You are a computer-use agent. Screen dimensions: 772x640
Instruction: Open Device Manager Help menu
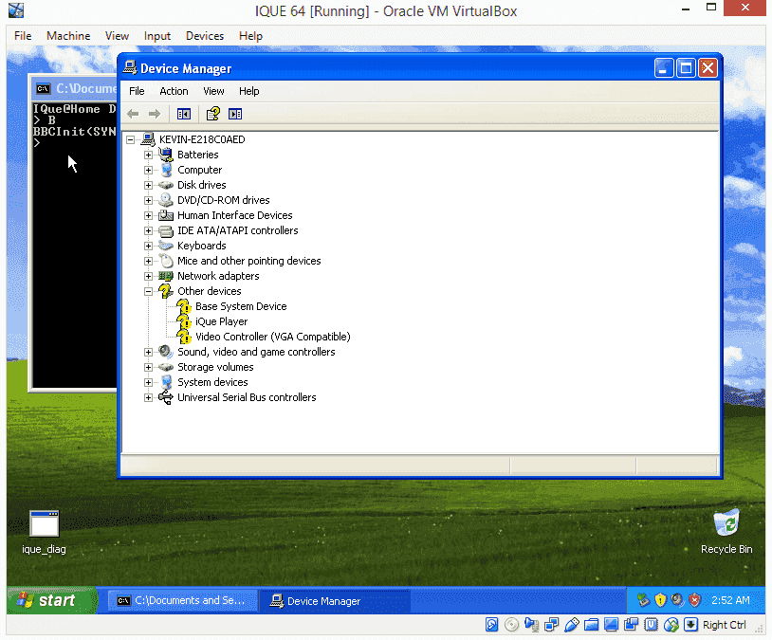point(249,91)
